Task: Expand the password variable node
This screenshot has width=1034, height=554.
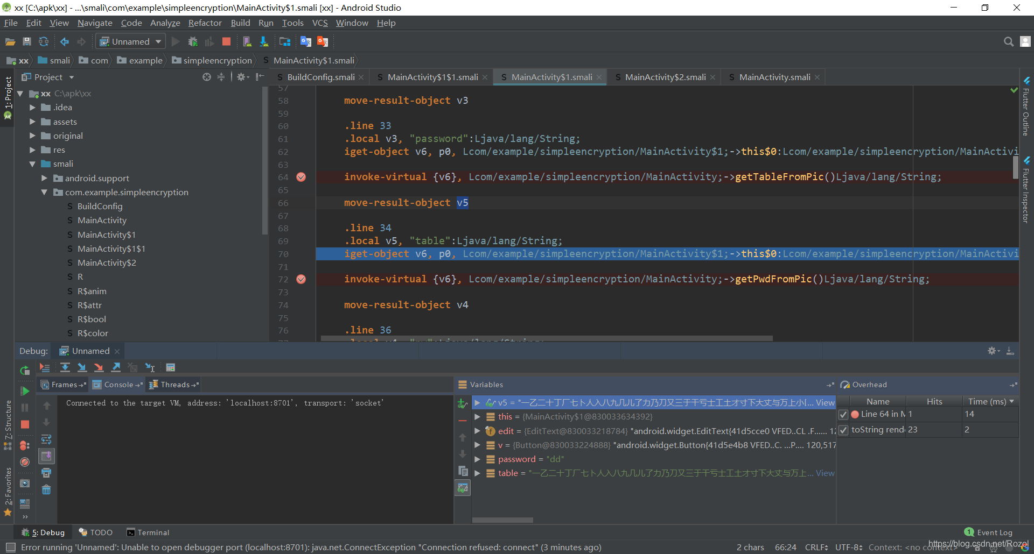Action: (477, 459)
